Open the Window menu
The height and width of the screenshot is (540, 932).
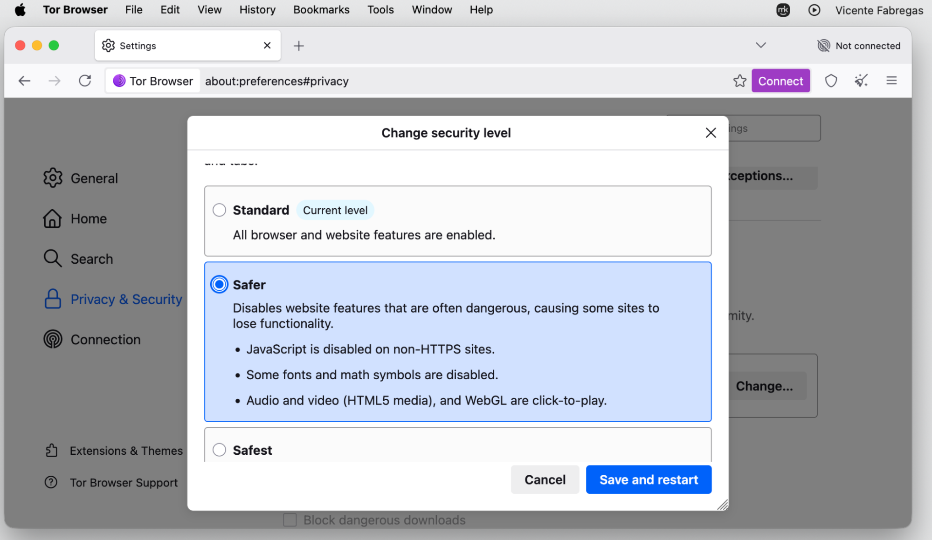pos(432,10)
